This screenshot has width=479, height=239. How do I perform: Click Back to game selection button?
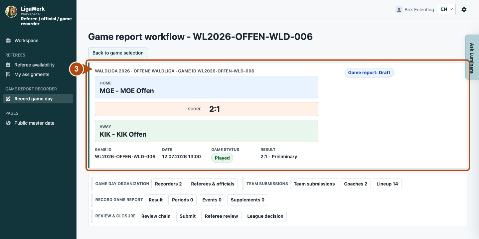(x=118, y=53)
